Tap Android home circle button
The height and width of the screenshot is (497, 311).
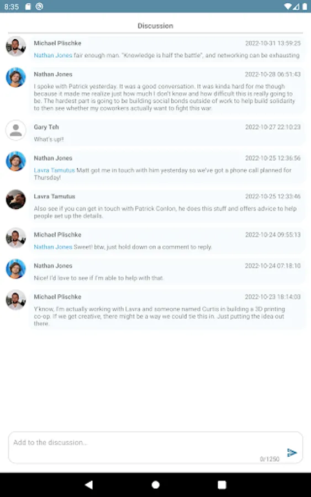tap(155, 484)
